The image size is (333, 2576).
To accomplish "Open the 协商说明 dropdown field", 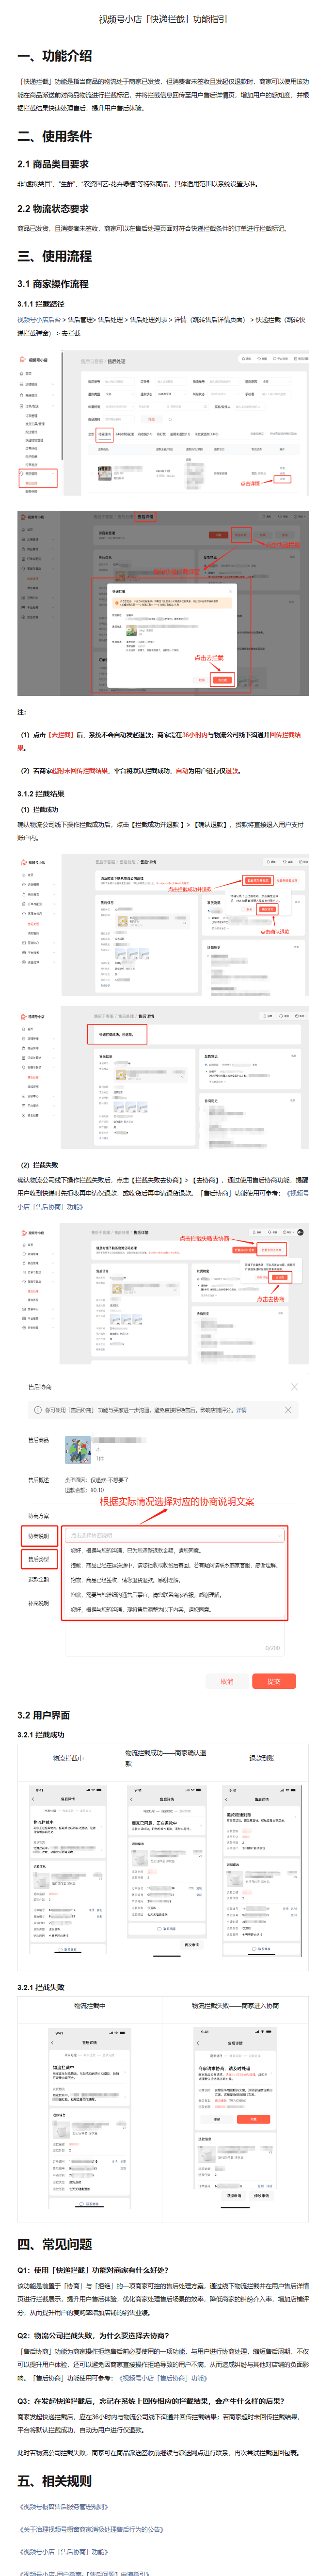I will [175, 1535].
